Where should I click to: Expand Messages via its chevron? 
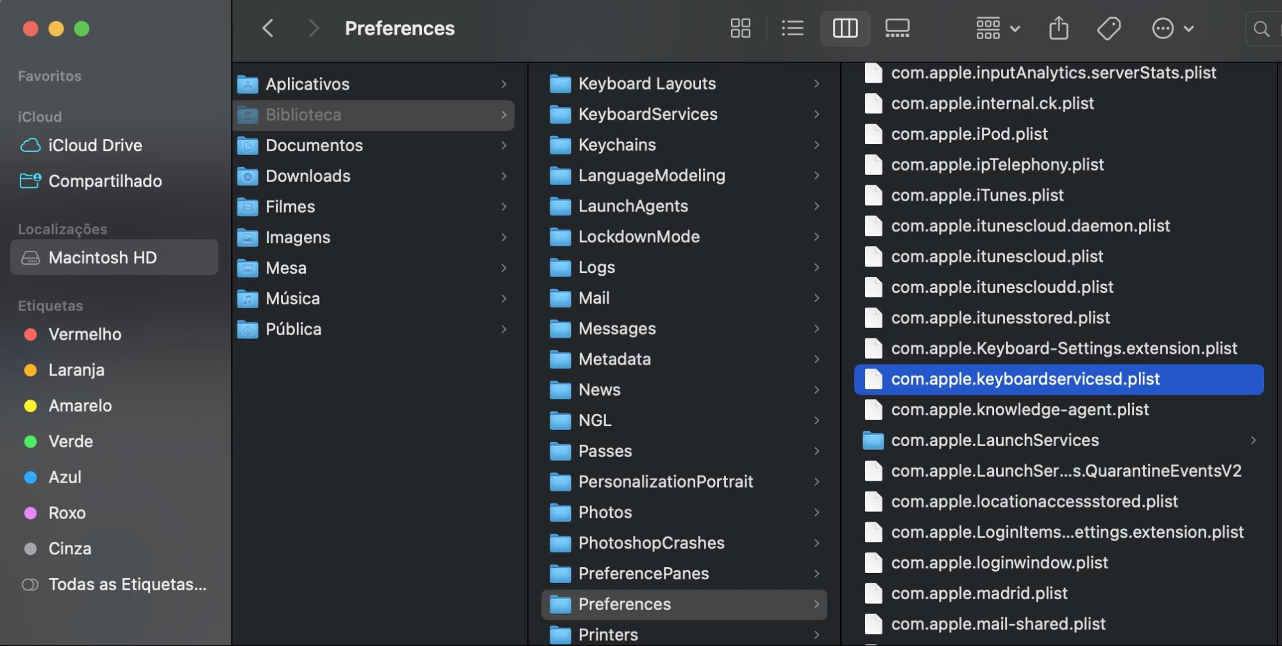click(816, 329)
